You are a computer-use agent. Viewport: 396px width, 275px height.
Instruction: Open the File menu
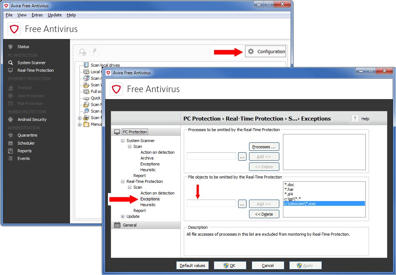(x=9, y=15)
